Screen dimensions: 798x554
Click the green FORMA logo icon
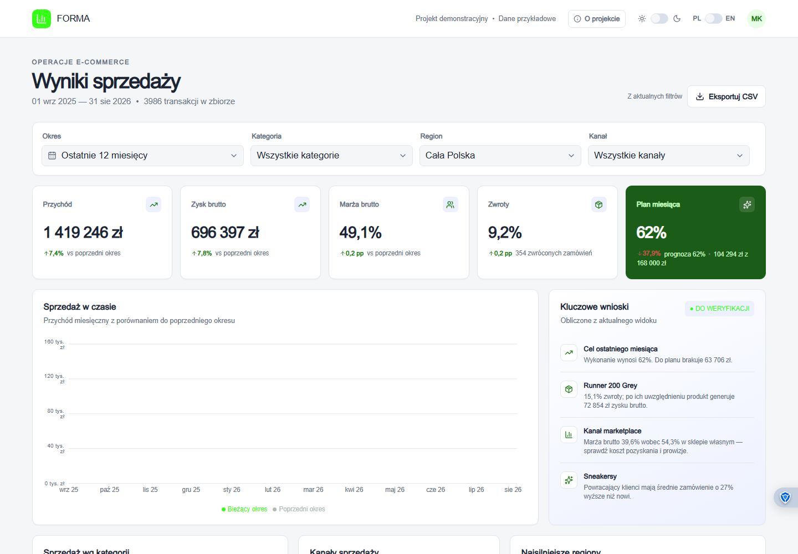coord(42,19)
